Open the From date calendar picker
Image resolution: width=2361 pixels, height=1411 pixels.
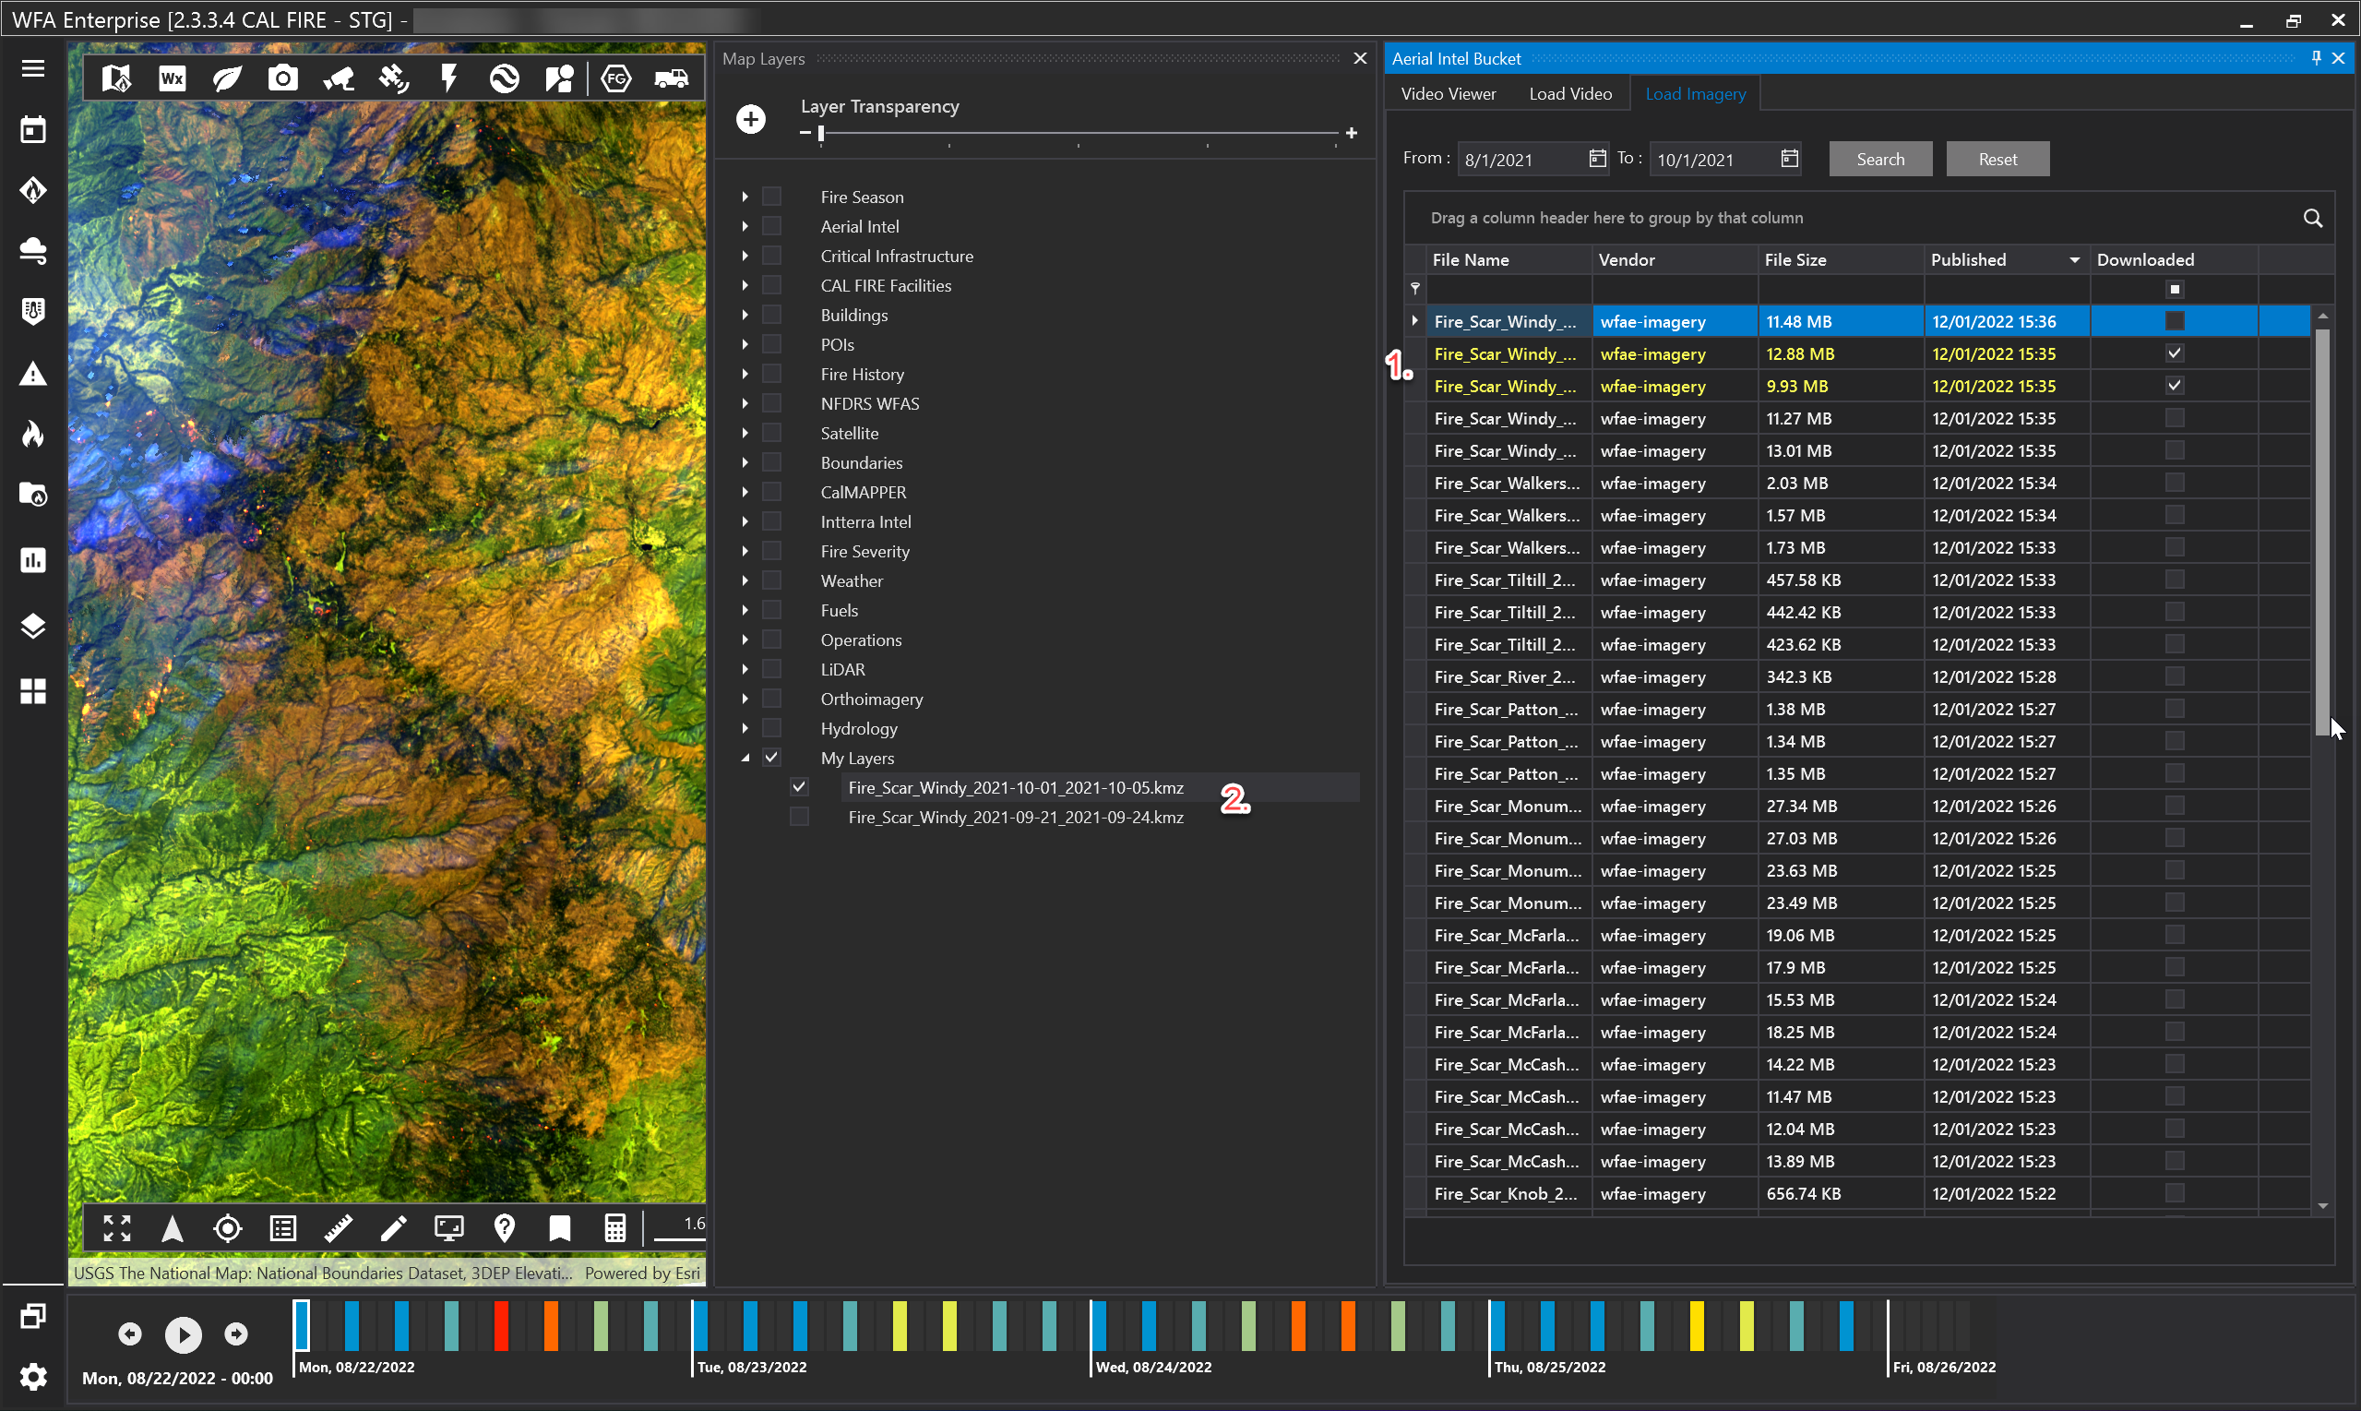[x=1597, y=159]
